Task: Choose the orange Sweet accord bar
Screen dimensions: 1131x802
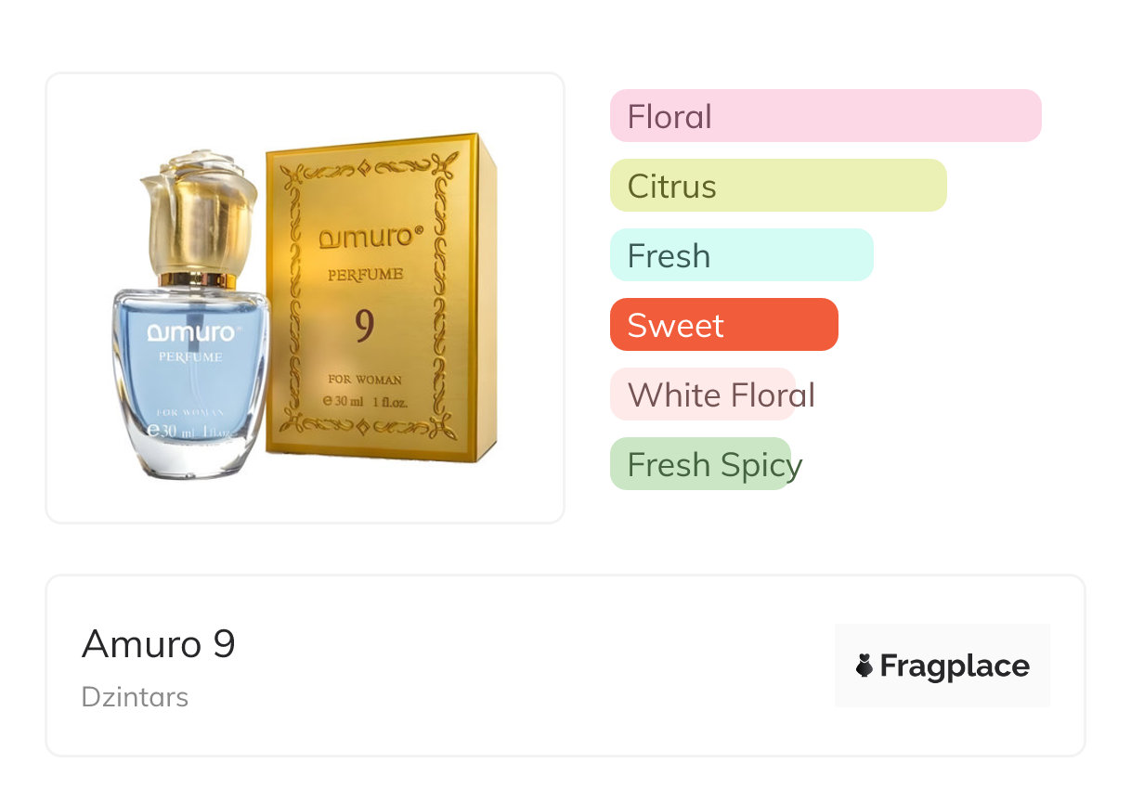Action: tap(723, 325)
